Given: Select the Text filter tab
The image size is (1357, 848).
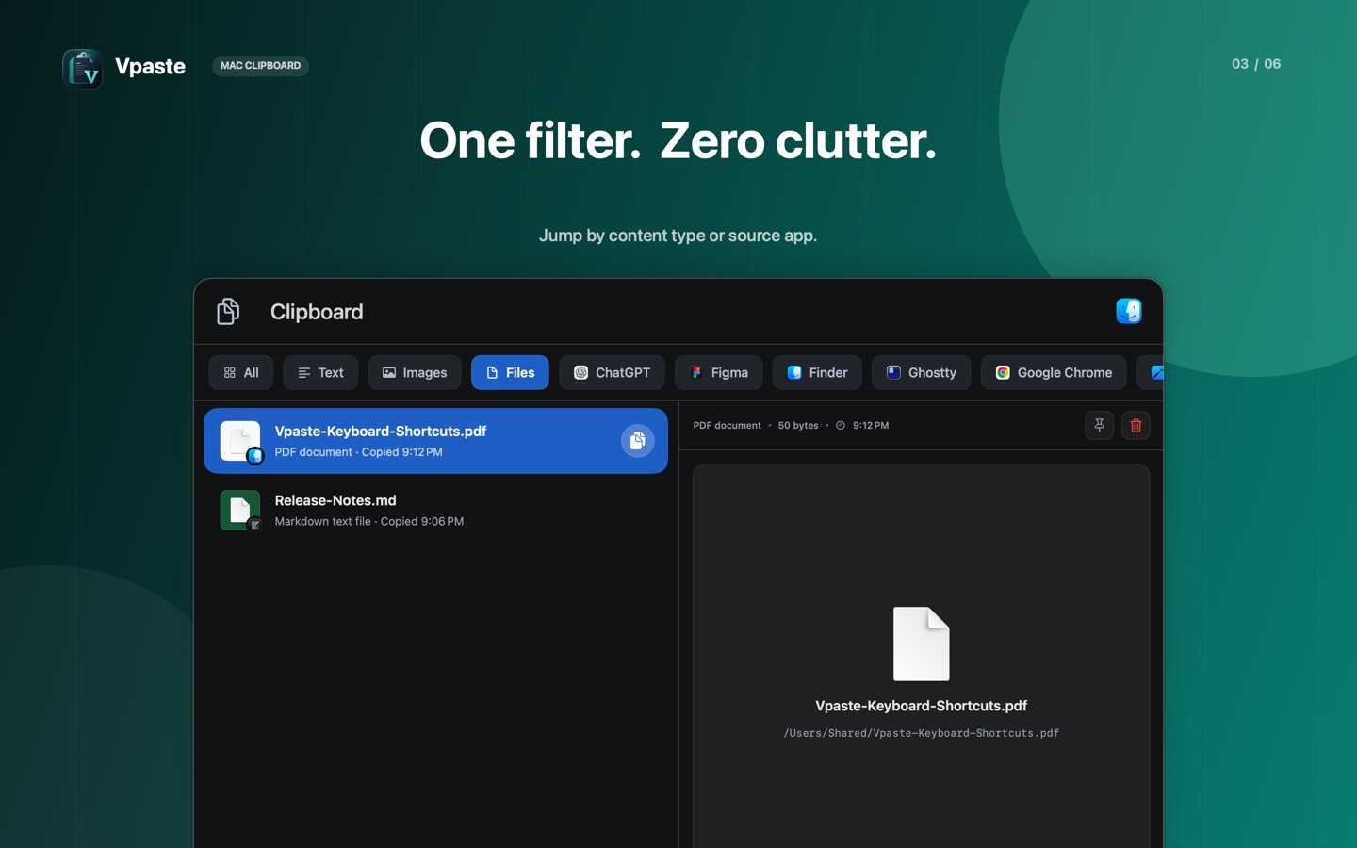Looking at the screenshot, I should [320, 372].
